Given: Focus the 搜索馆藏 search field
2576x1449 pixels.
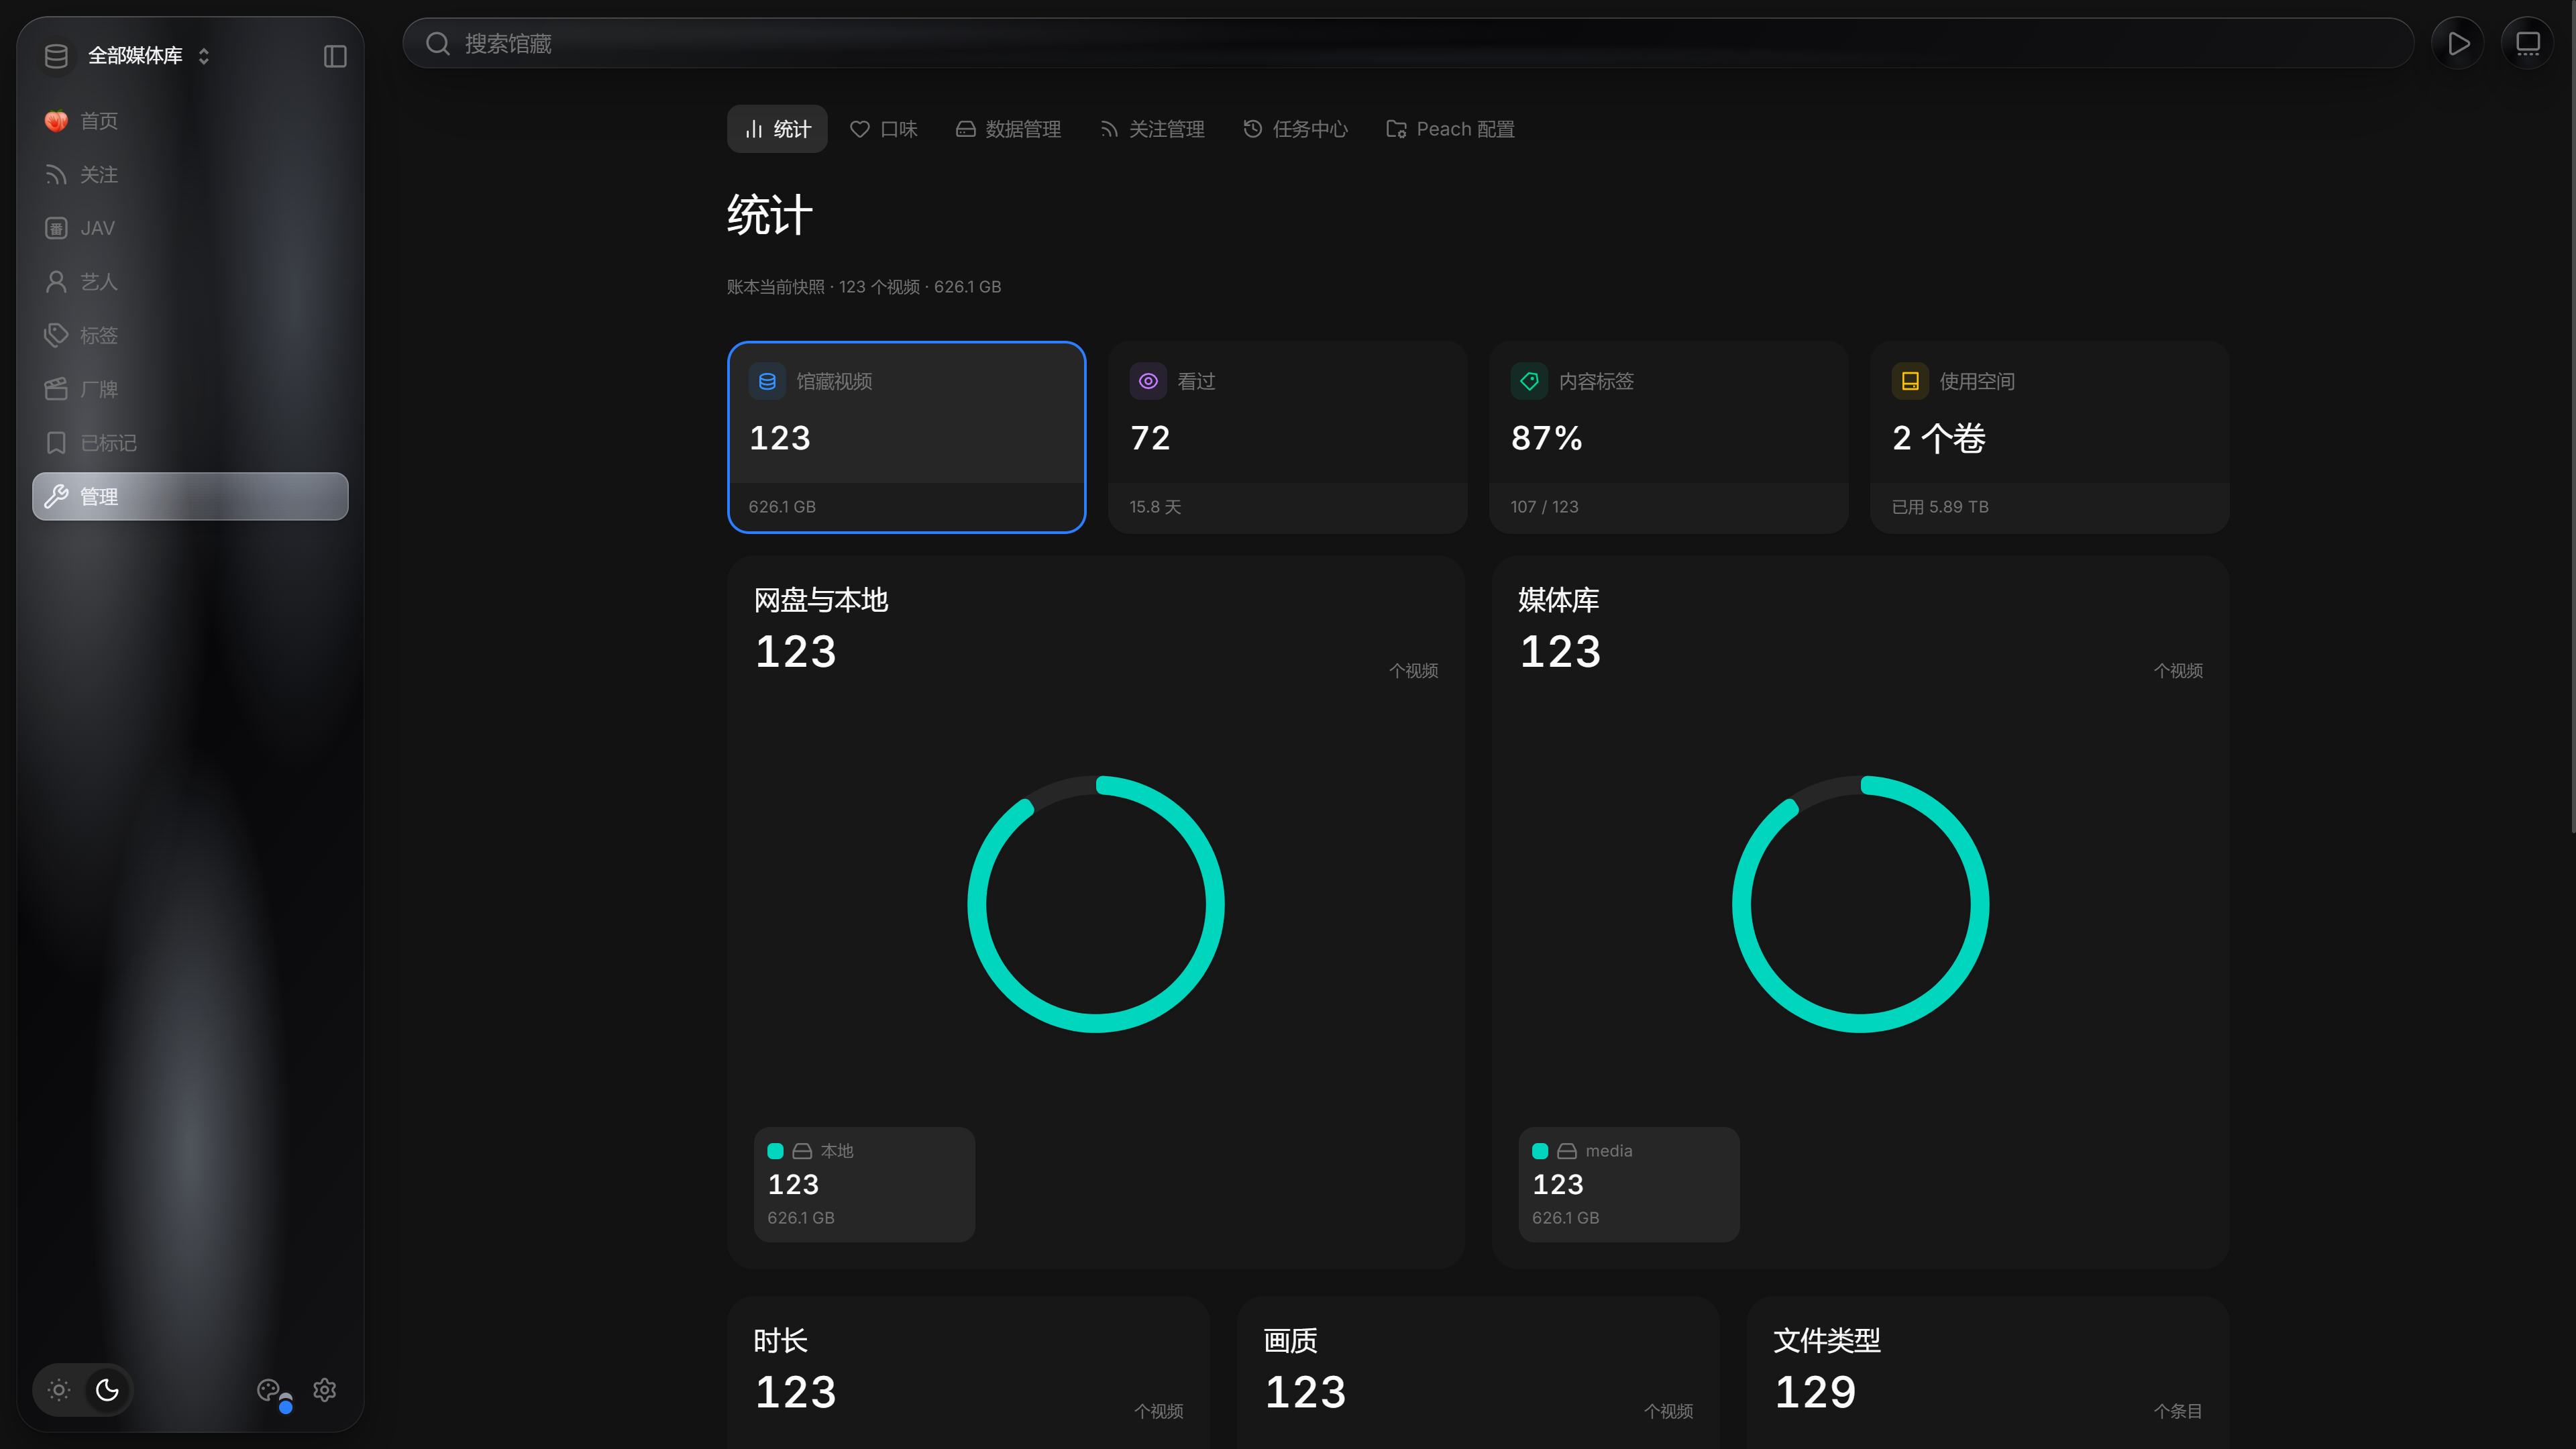Looking at the screenshot, I should [1408, 44].
